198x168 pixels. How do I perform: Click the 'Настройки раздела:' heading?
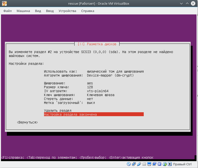[x=26, y=63]
